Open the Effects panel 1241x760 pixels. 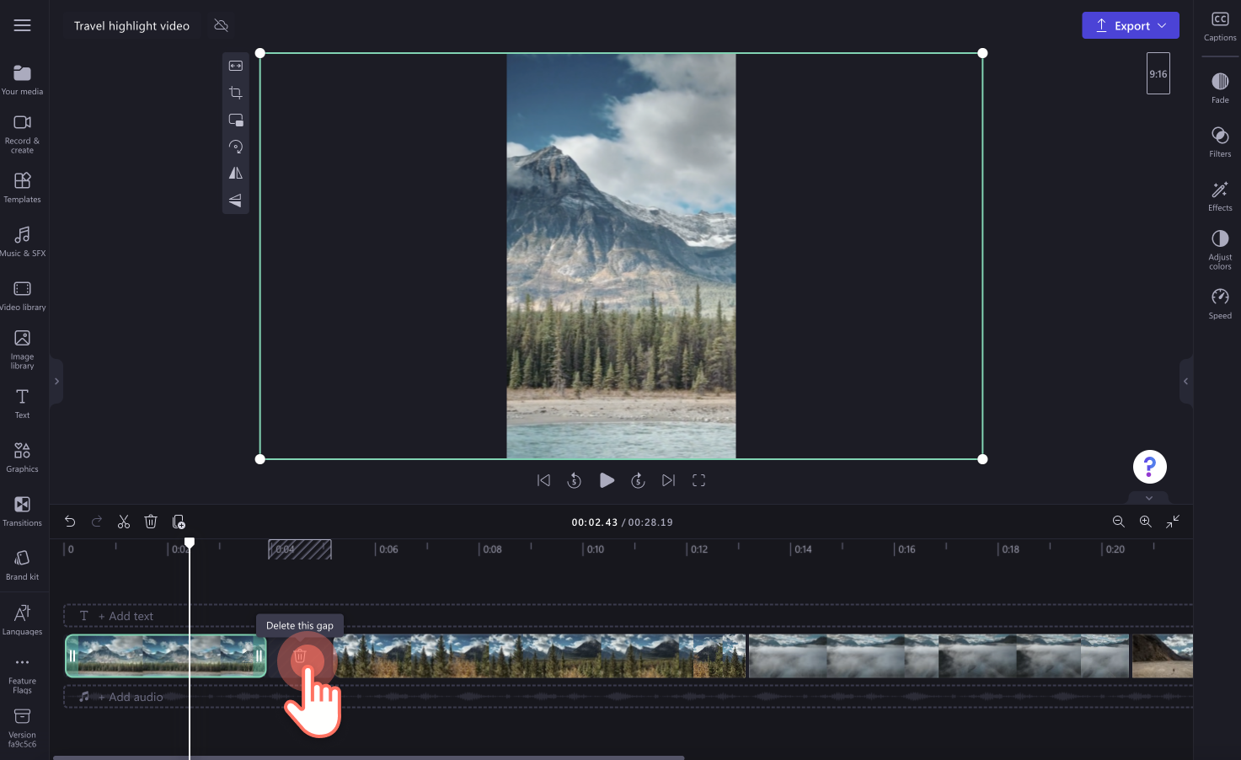point(1220,195)
